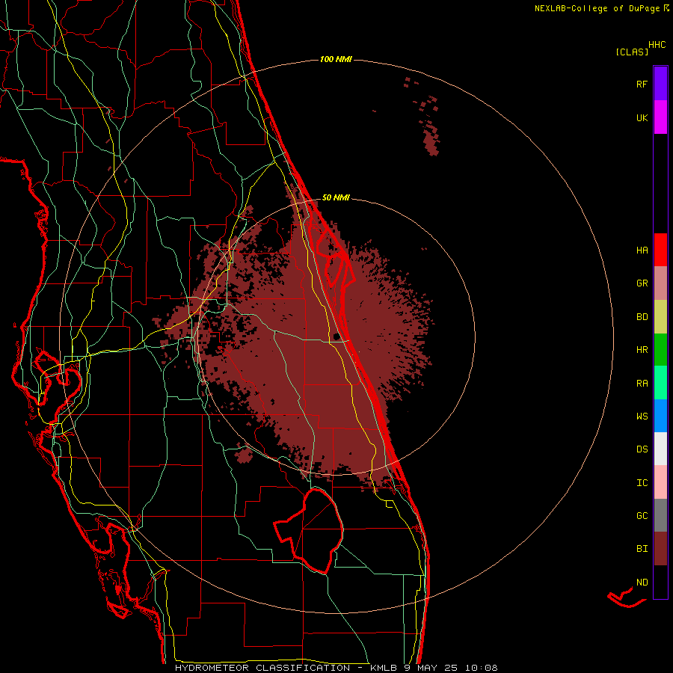Screen dimensions: 673x673
Task: Click the HR legend label
Action: point(642,350)
